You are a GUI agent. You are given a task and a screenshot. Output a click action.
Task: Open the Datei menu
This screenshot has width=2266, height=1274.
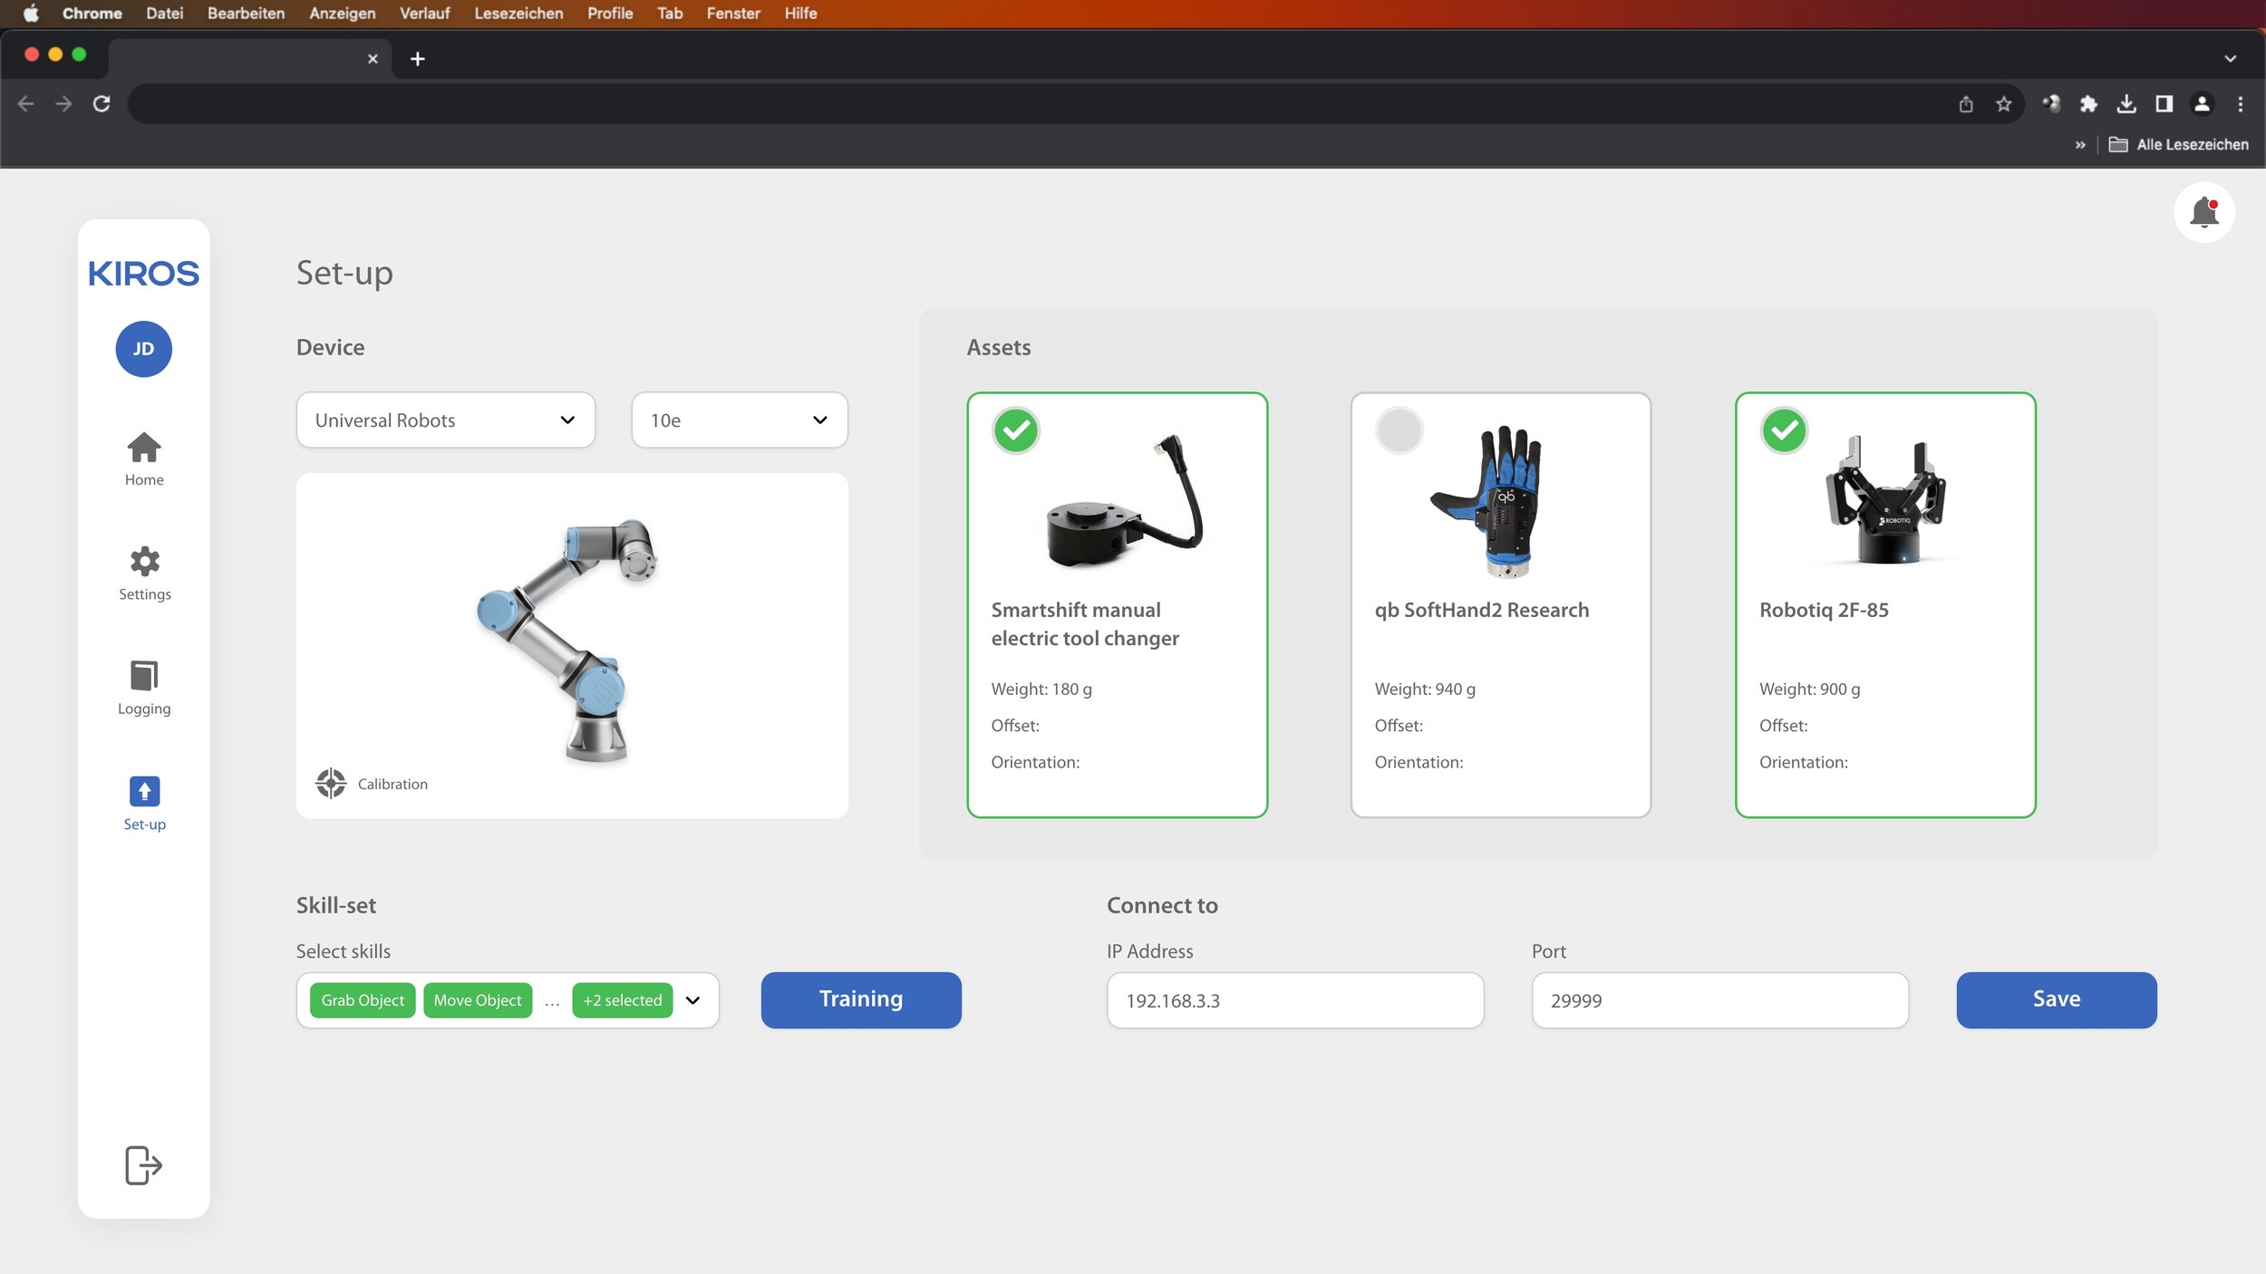coord(165,14)
